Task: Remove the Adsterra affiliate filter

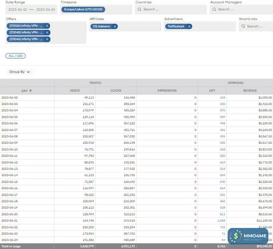Action: [x=115, y=26]
